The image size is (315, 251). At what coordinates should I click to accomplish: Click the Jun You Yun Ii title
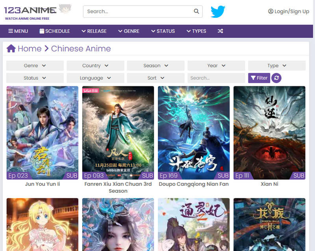[x=43, y=184]
